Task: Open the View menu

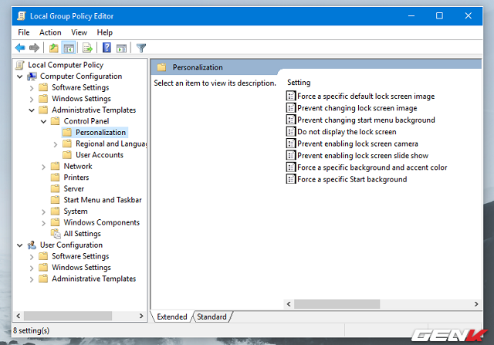Action: 79,32
